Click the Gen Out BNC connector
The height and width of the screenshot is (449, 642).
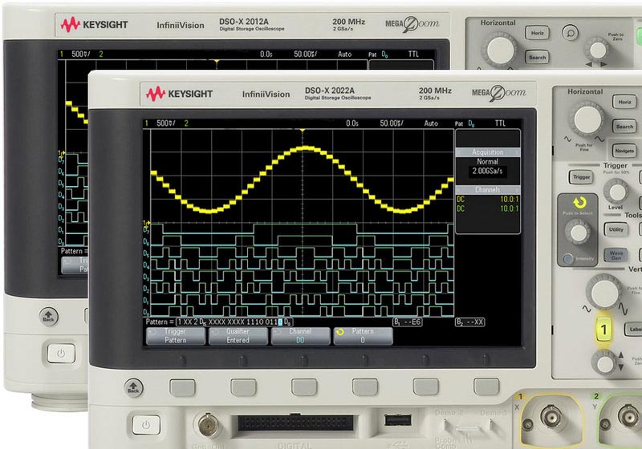click(208, 424)
